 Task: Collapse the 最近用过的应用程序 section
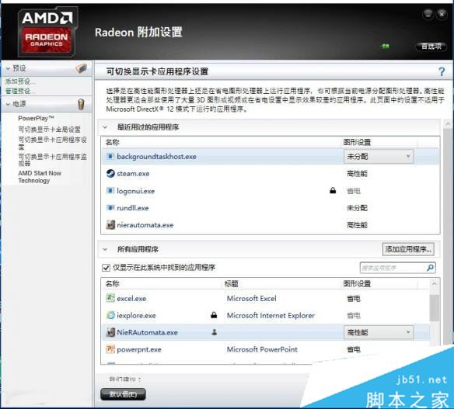(105, 127)
